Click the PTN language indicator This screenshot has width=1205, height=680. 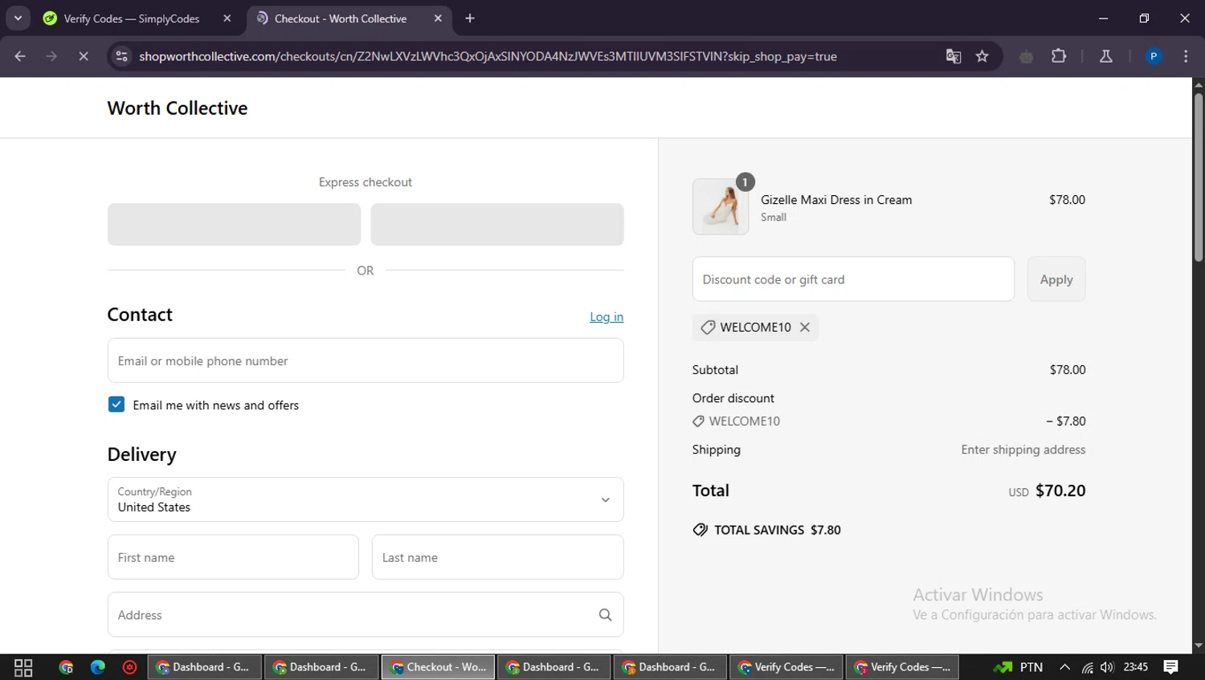click(x=1031, y=667)
